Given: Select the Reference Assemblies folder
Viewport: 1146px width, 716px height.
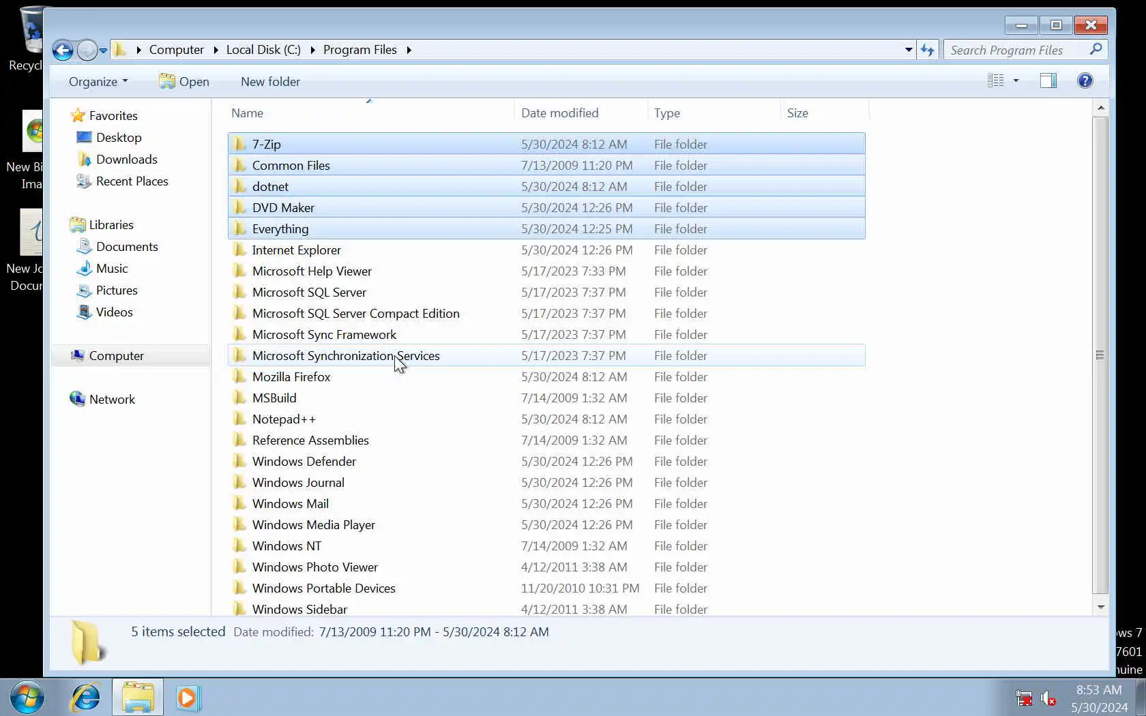Looking at the screenshot, I should pos(310,440).
